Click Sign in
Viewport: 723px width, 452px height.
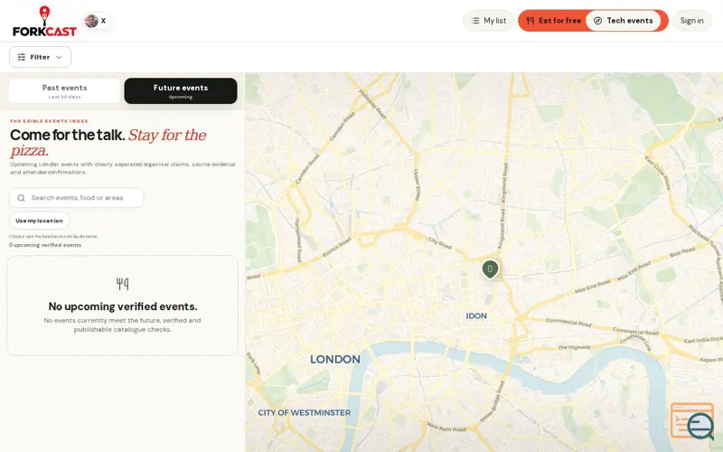691,21
